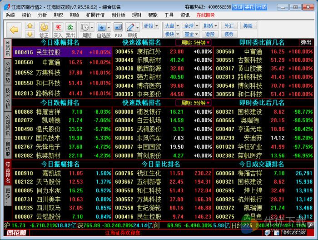This screenshot has width=318, height=240.
Task: Click the 行情 button in title bar
Action: click(261, 7)
